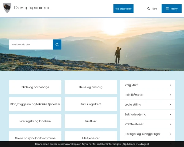The height and width of the screenshot is (147, 184).
Task: Click the magnifier icon beside Søk
Action: click(x=148, y=9)
